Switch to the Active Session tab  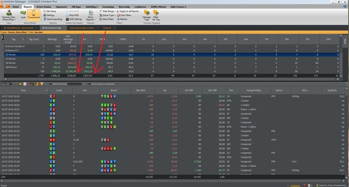(x=44, y=6)
